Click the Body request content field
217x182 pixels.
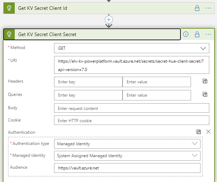(132, 108)
